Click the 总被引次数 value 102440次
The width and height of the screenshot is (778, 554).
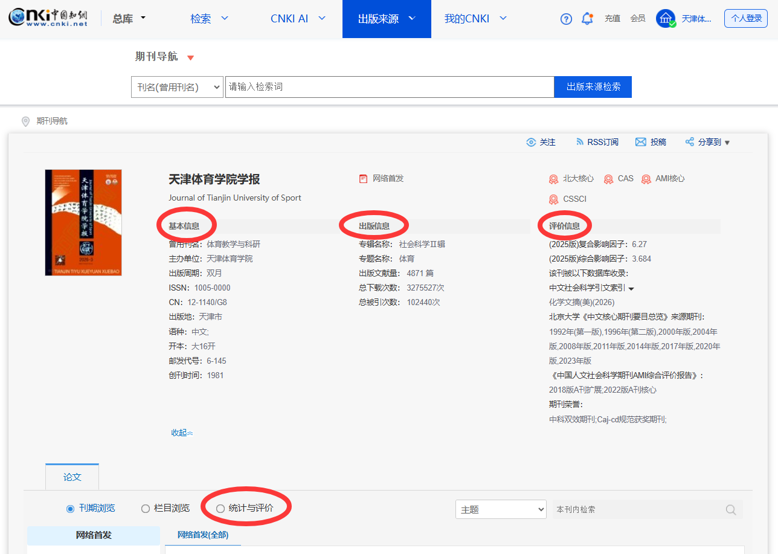(x=423, y=303)
